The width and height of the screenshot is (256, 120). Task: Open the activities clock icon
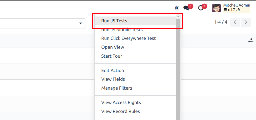click(x=201, y=8)
